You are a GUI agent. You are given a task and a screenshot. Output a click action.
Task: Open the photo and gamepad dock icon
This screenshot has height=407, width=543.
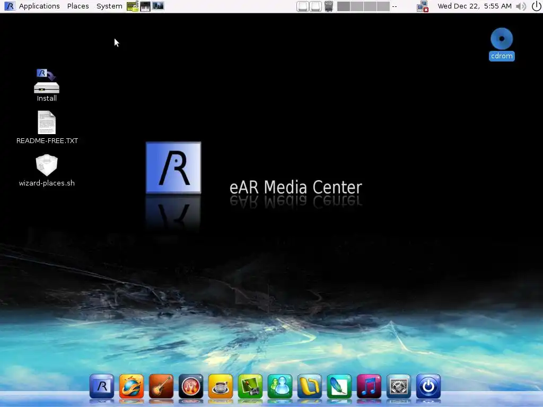(250, 386)
